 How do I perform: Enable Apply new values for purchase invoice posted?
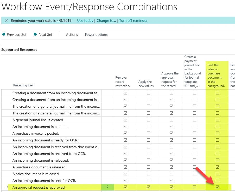[x=148, y=133]
